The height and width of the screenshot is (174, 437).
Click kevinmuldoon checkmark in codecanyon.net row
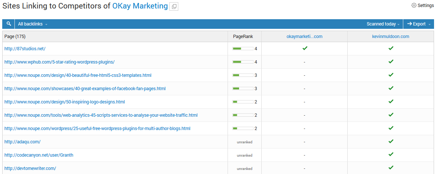[391, 154]
